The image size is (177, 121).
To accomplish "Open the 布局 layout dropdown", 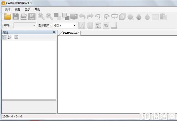I will coord(25,25).
